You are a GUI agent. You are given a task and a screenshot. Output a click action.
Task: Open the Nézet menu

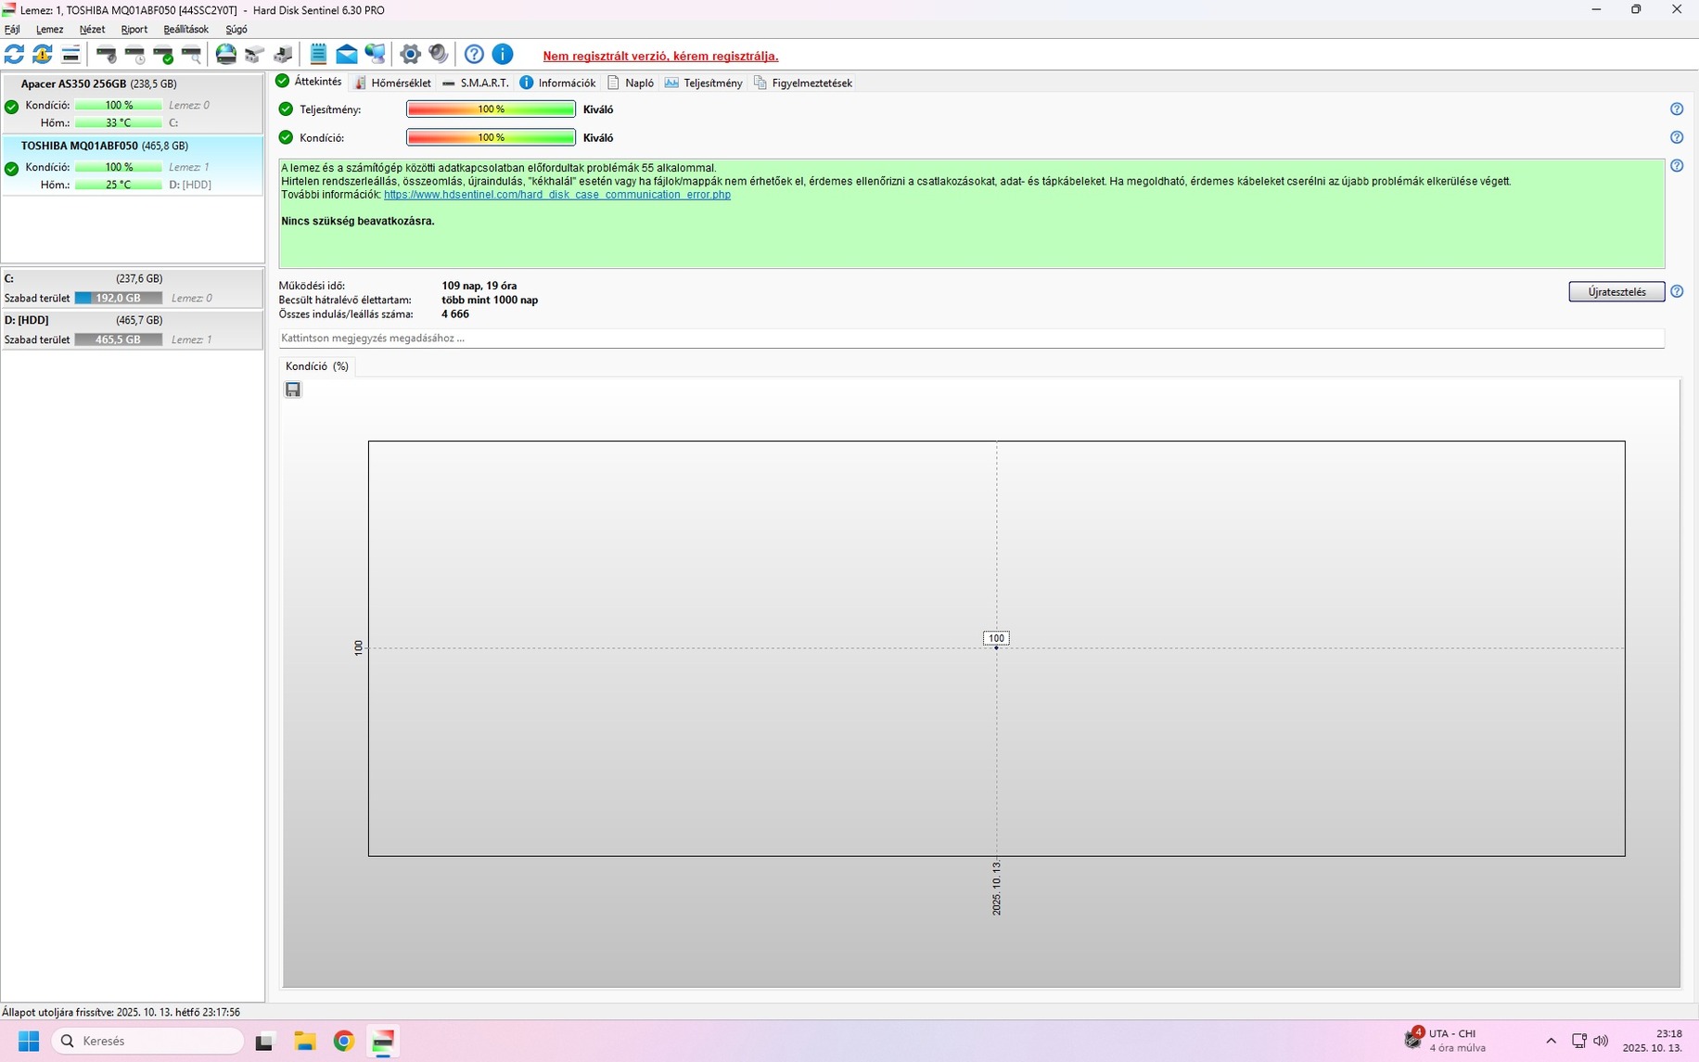(x=92, y=30)
